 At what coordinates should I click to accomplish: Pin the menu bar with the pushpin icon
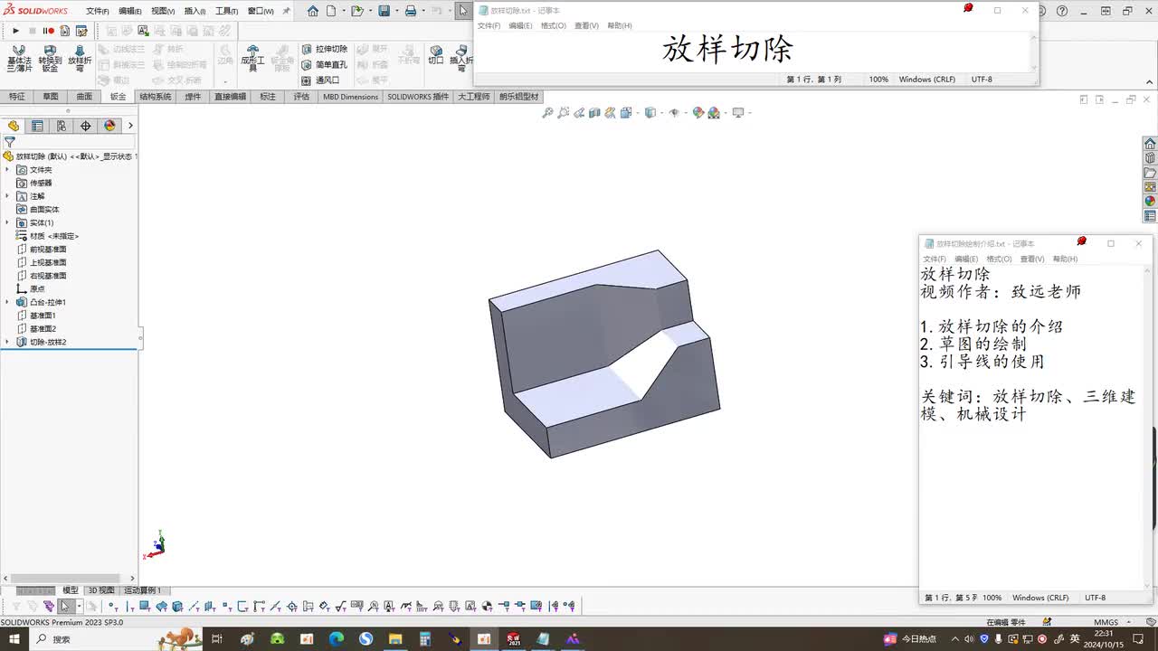click(x=286, y=11)
